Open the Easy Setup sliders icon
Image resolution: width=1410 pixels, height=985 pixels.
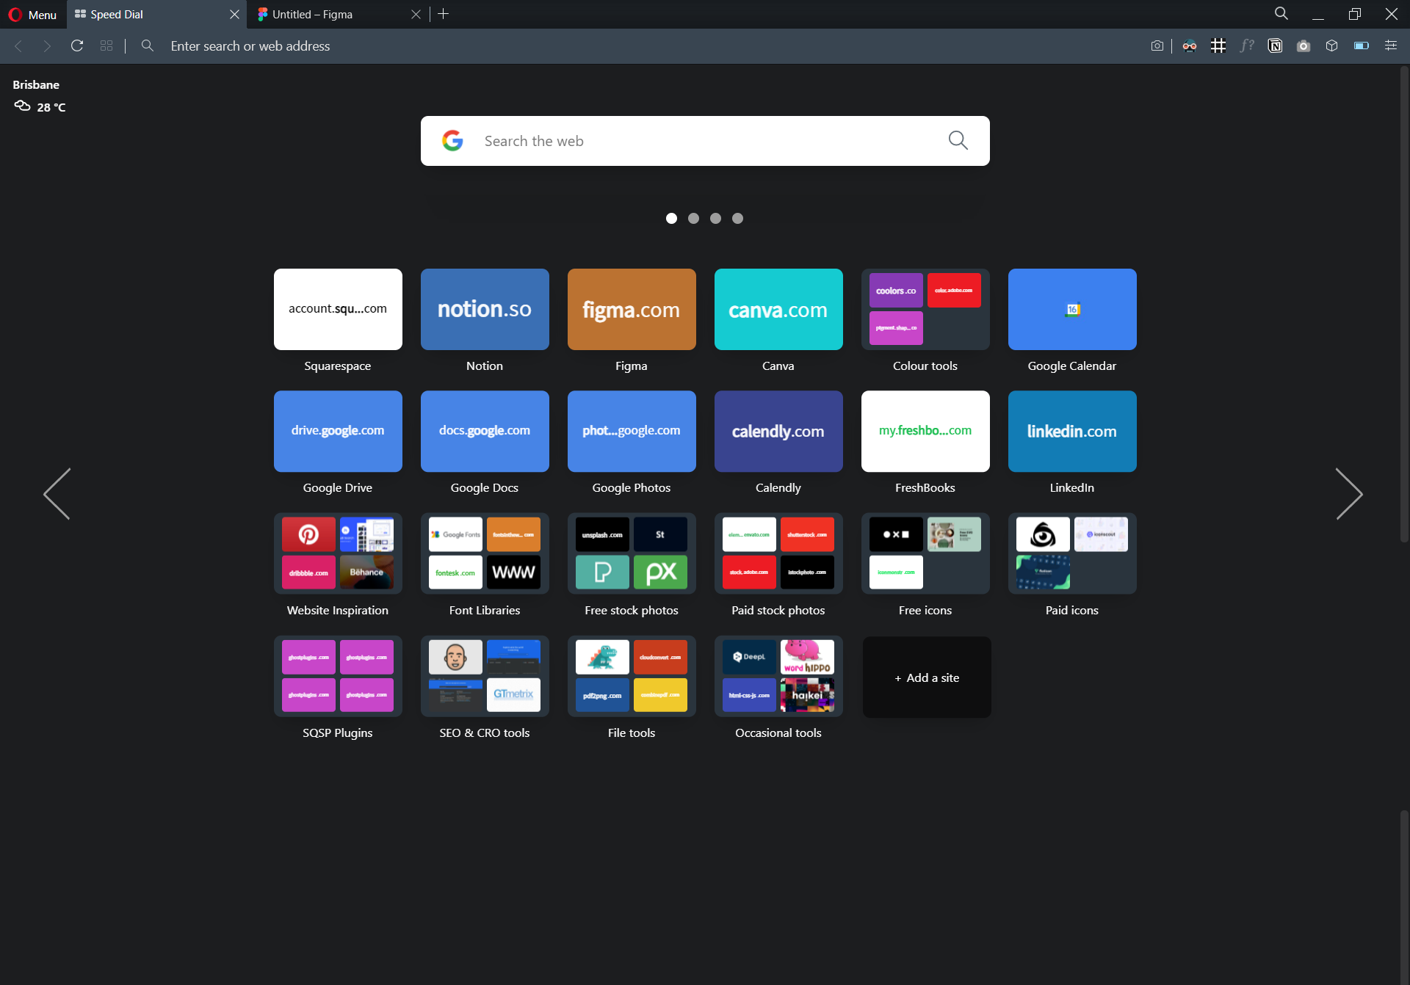pos(1391,46)
